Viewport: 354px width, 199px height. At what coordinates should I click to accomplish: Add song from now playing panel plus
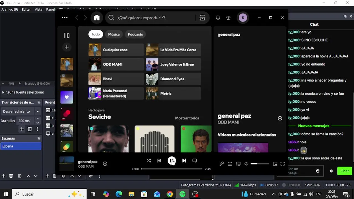coord(280,118)
